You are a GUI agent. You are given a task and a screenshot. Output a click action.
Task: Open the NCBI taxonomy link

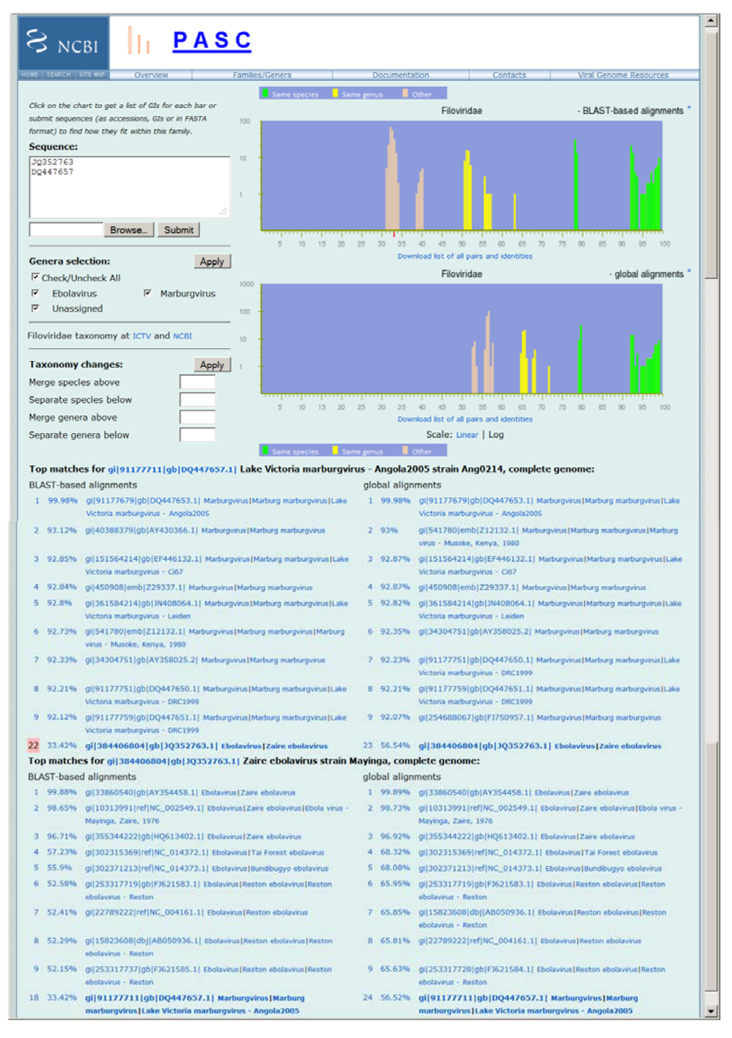point(182,336)
